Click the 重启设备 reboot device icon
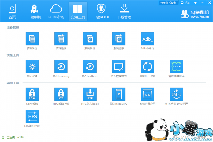The height and width of the screenshot is (142, 213). pos(32,66)
